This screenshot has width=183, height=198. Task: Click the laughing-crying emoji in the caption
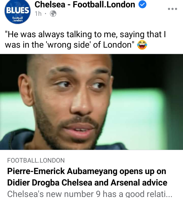[x=142, y=45]
